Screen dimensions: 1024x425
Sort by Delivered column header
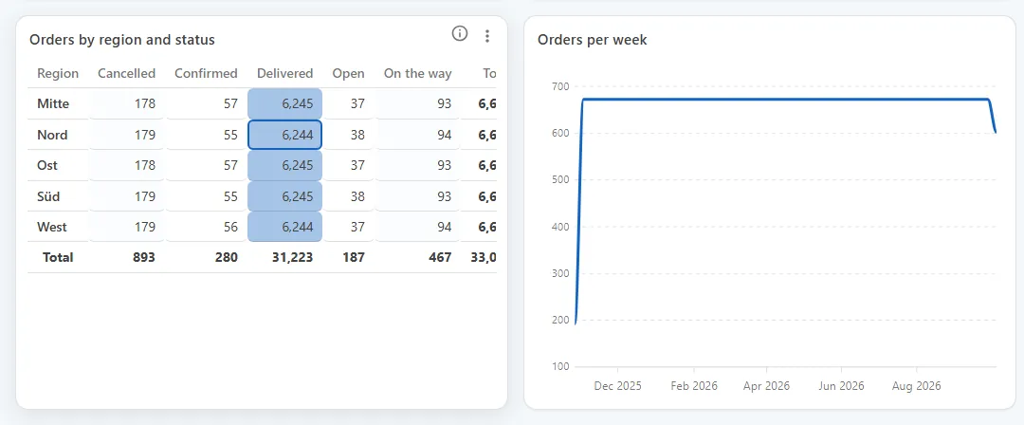click(x=284, y=73)
